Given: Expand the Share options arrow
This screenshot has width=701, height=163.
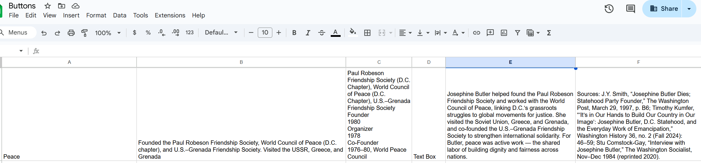Looking at the screenshot, I should coord(689,9).
